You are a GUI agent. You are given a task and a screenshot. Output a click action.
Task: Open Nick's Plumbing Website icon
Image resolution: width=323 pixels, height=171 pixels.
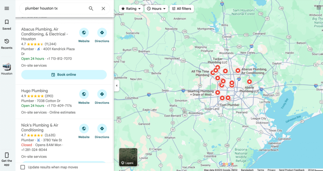click(x=84, y=128)
